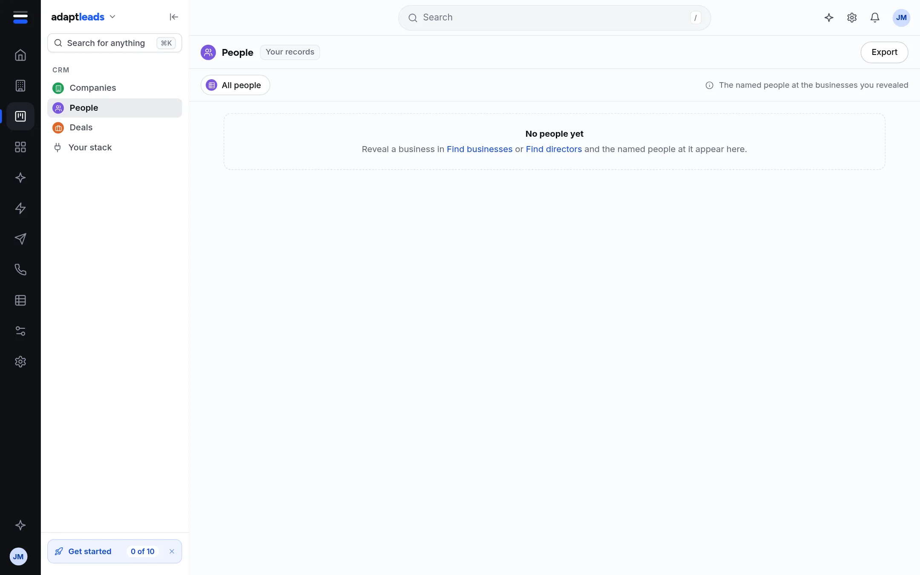Screen dimensions: 920x575
Task: Open the lightning bolt icon in the rail
Action: click(x=20, y=208)
